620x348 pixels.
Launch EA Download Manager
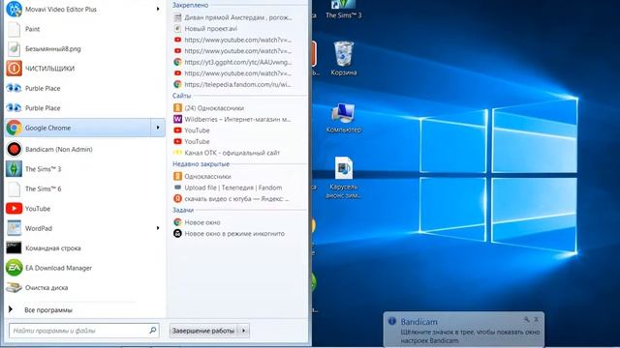coord(84,268)
